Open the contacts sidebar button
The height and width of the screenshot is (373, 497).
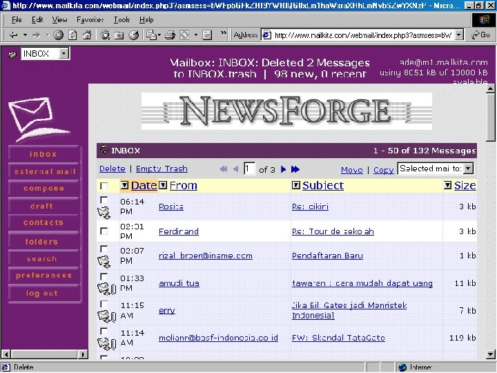(x=43, y=222)
